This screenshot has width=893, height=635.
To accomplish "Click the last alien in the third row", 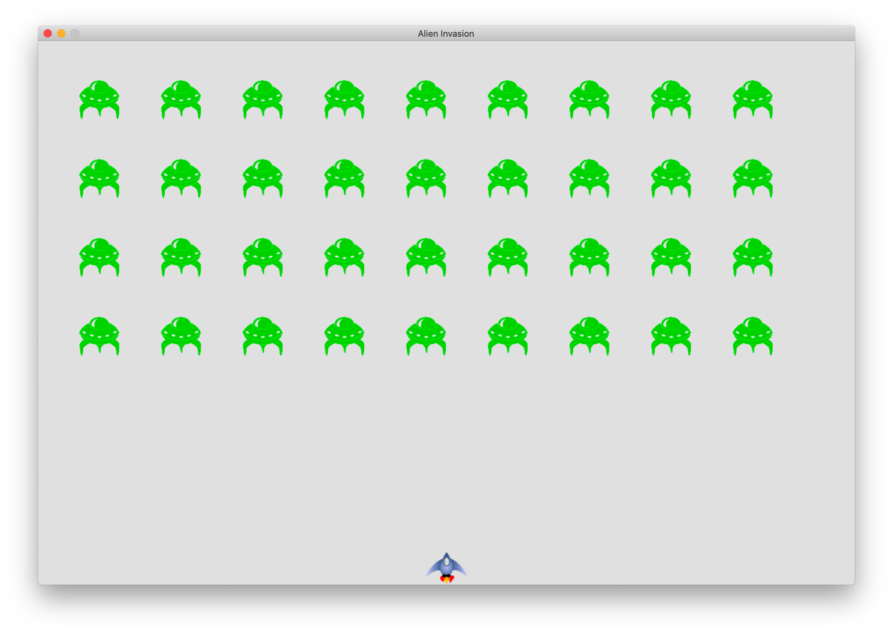I will tap(752, 257).
